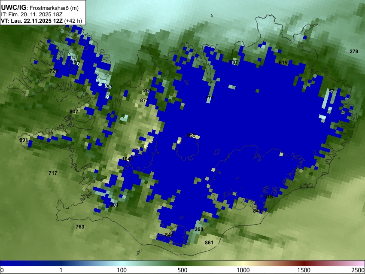Viewport: 365px width, 274px height.
Task: Click the '93' map value
Action: coord(109,87)
